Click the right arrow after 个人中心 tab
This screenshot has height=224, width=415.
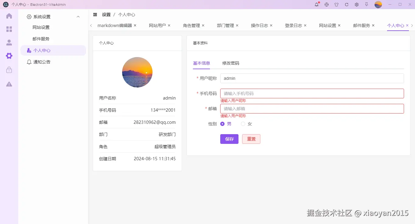coord(412,25)
